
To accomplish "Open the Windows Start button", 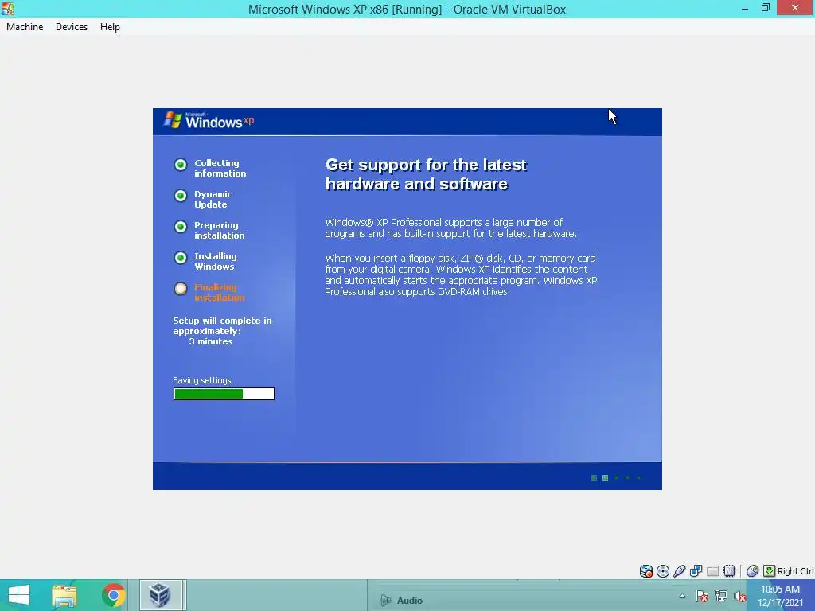I will 19,595.
